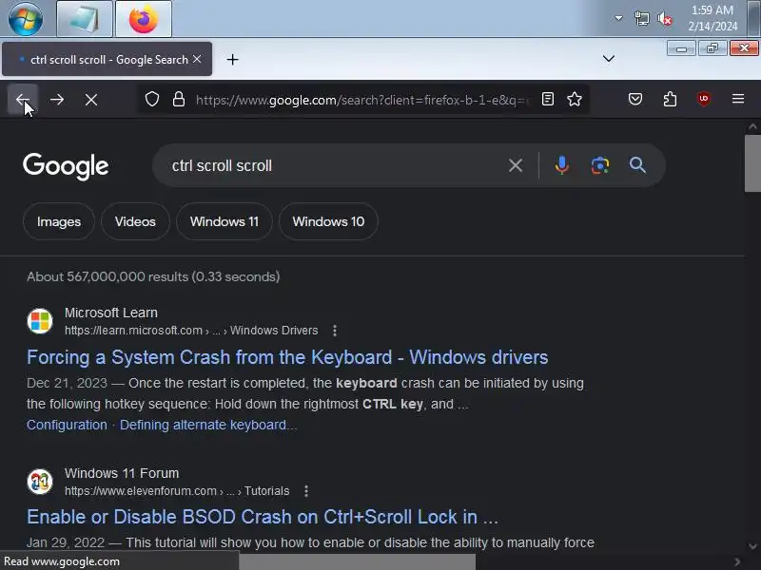Open tracking protection shield icon

152,100
